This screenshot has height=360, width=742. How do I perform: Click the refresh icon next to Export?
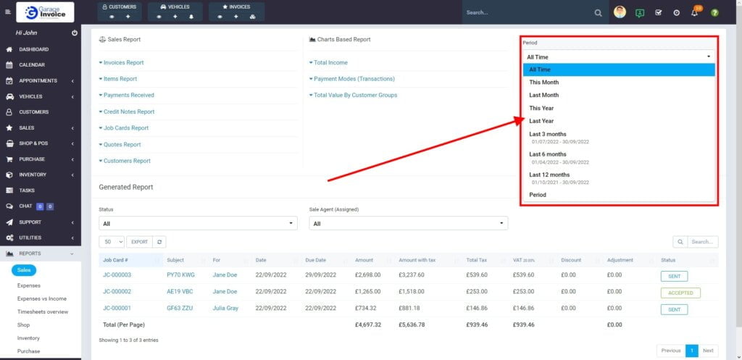pyautogui.click(x=159, y=242)
